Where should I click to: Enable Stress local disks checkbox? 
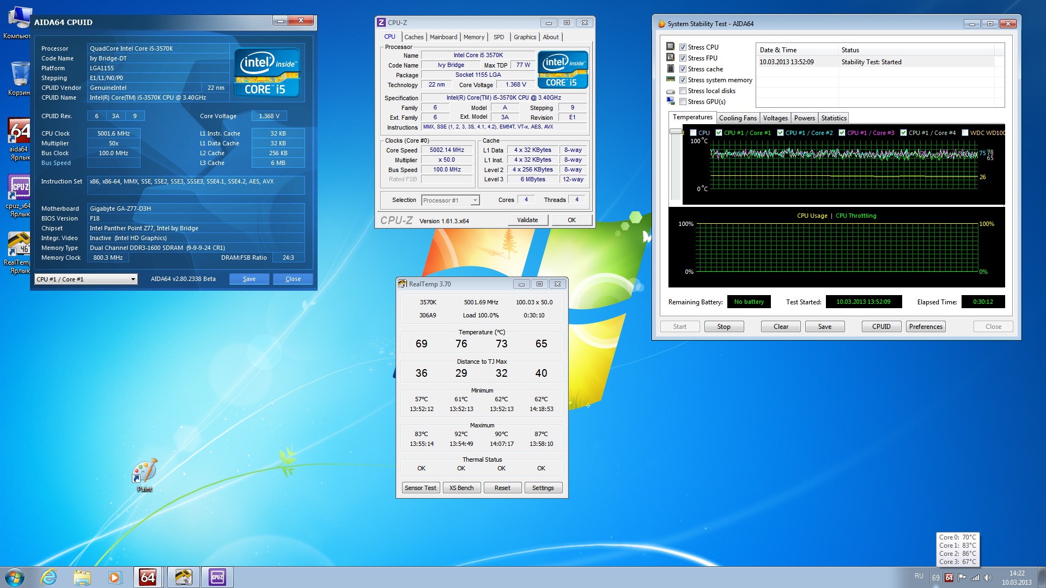point(683,91)
